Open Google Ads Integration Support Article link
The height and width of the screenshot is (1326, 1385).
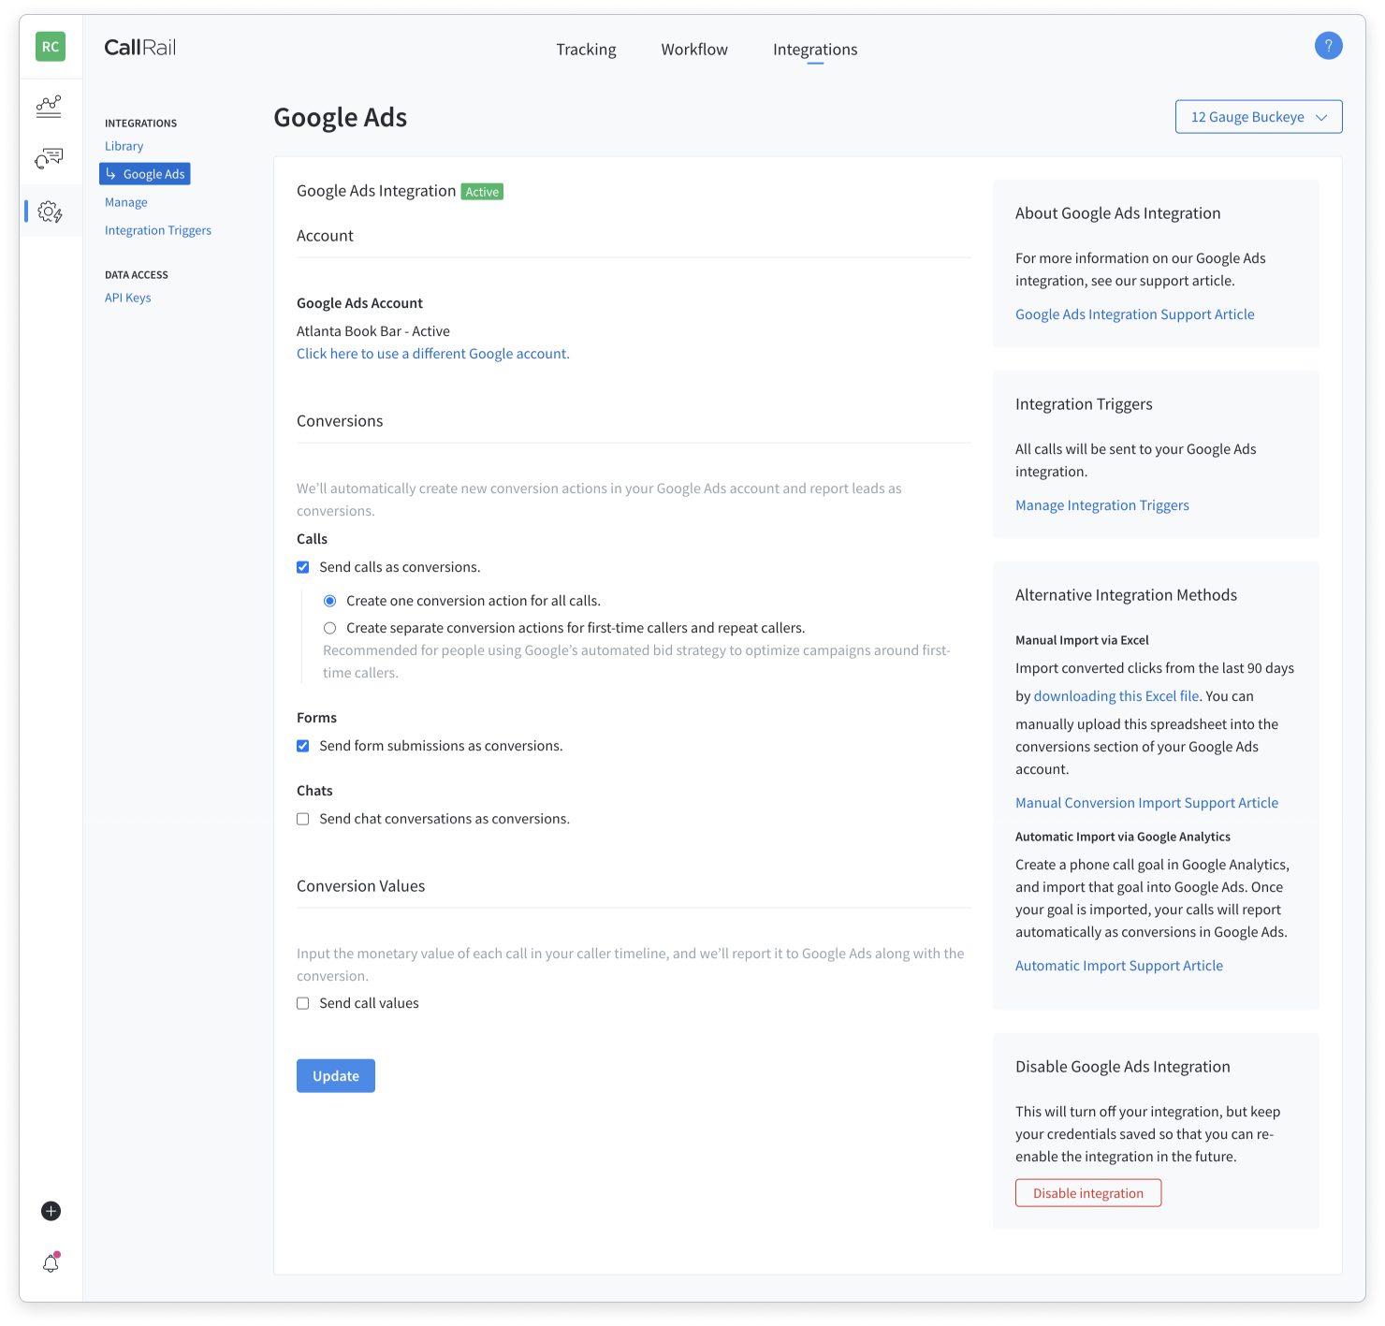(1135, 314)
